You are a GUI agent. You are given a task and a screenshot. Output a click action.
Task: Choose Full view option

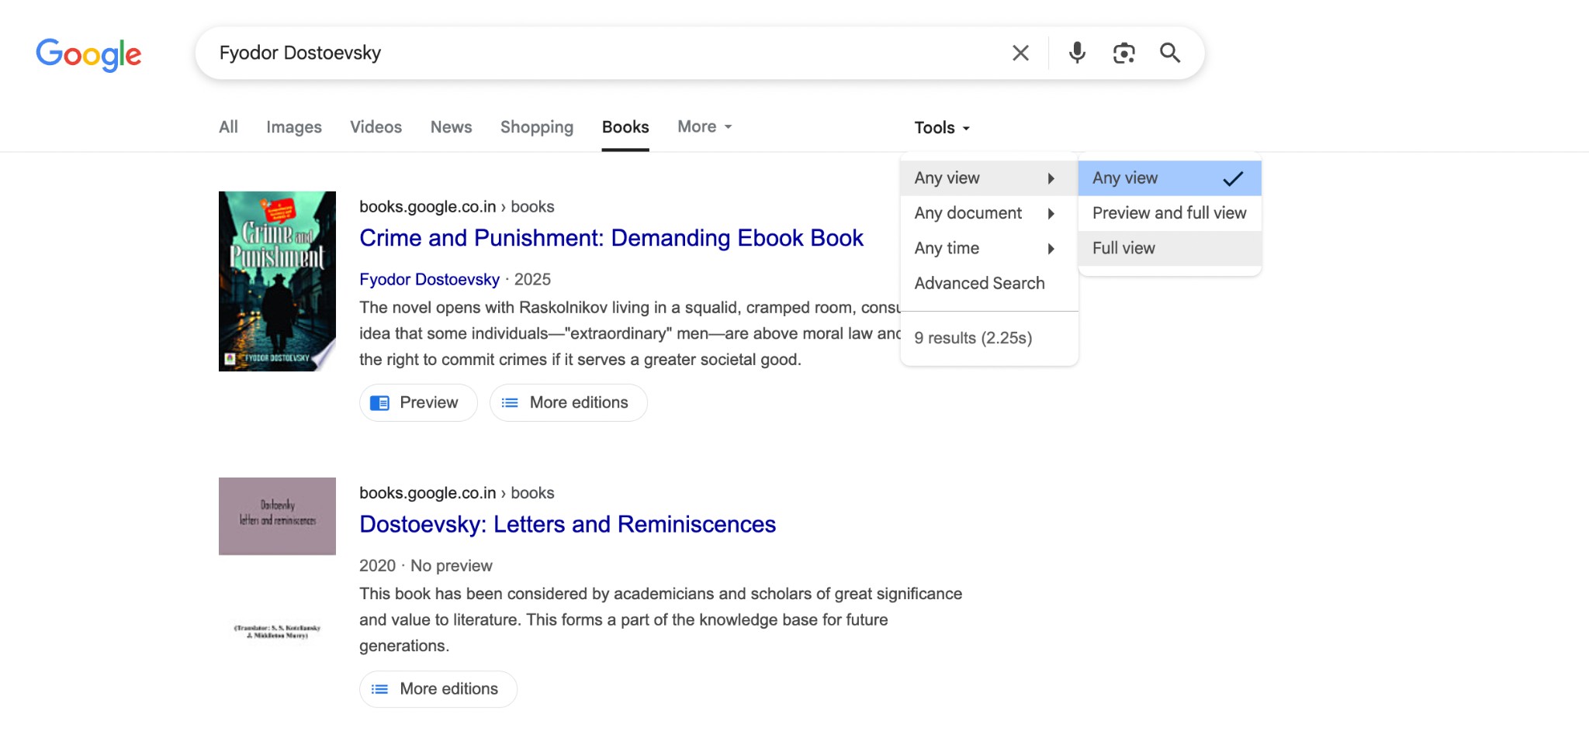1169,249
